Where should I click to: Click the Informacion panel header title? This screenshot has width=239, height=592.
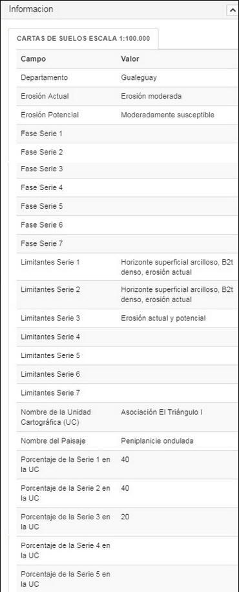coord(31,9)
